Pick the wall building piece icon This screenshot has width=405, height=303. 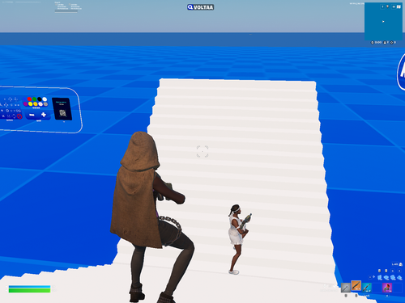pos(380,277)
